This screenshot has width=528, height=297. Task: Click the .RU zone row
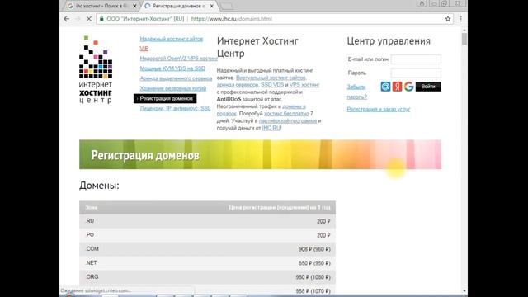point(207,221)
